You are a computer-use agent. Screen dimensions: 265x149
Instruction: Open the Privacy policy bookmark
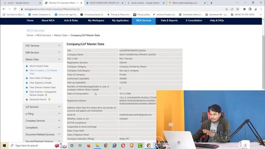pyautogui.click(x=142, y=15)
